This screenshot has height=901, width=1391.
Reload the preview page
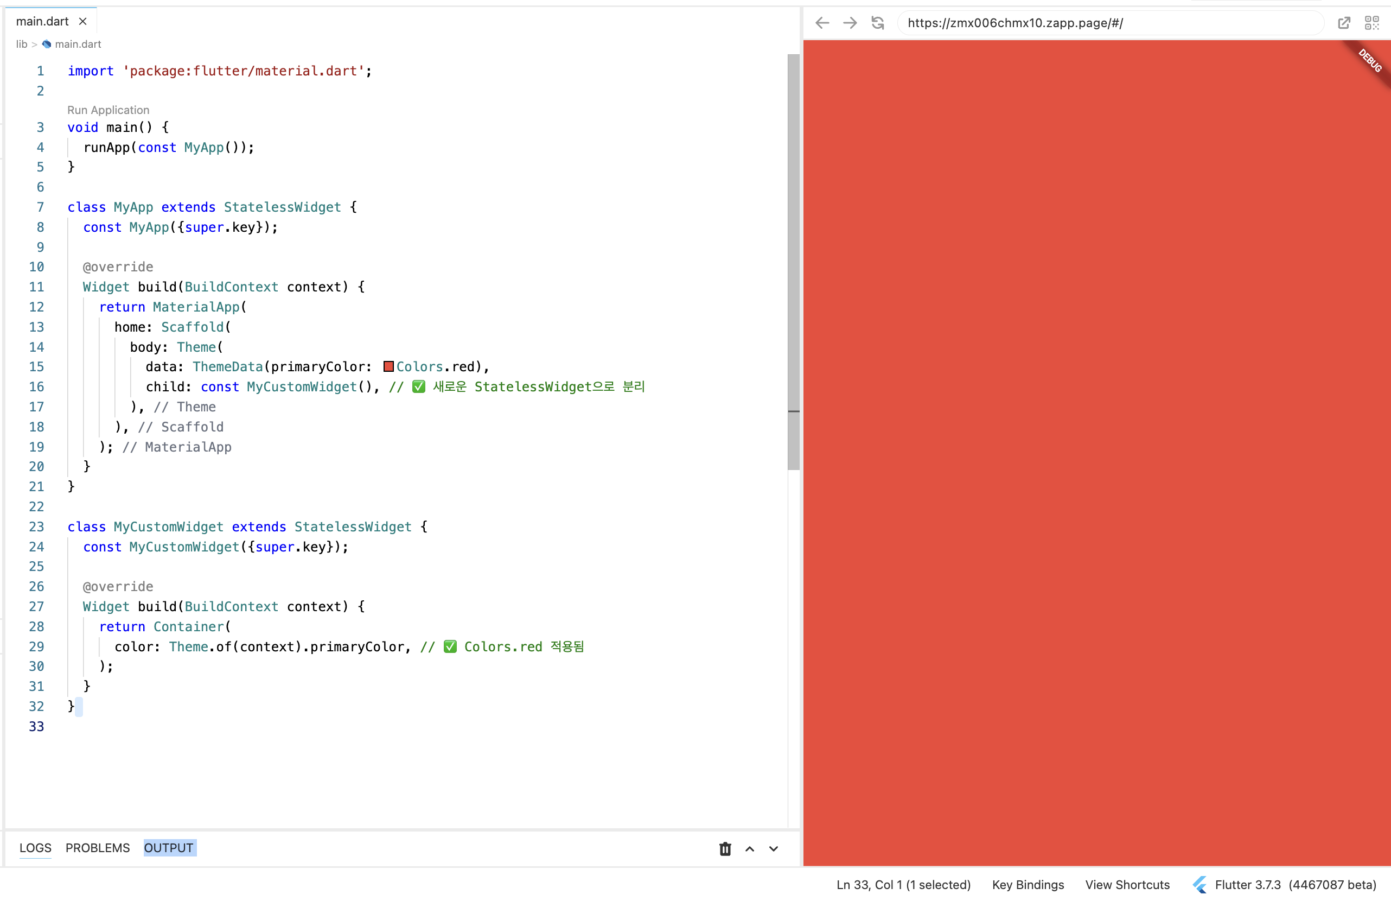point(878,23)
